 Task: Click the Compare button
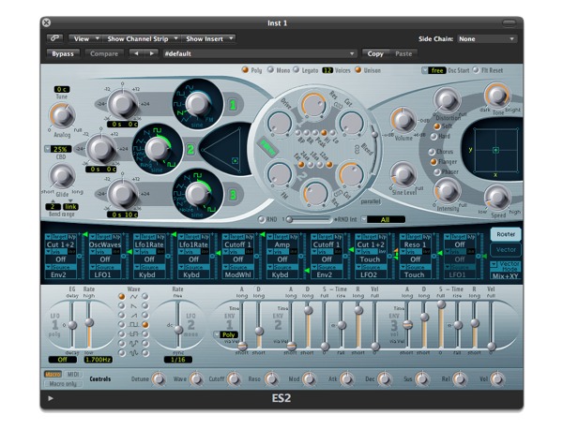[x=104, y=53]
